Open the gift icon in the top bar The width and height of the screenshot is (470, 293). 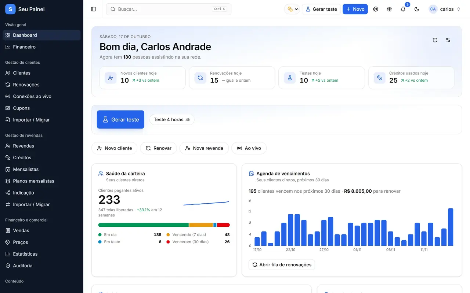(389, 9)
